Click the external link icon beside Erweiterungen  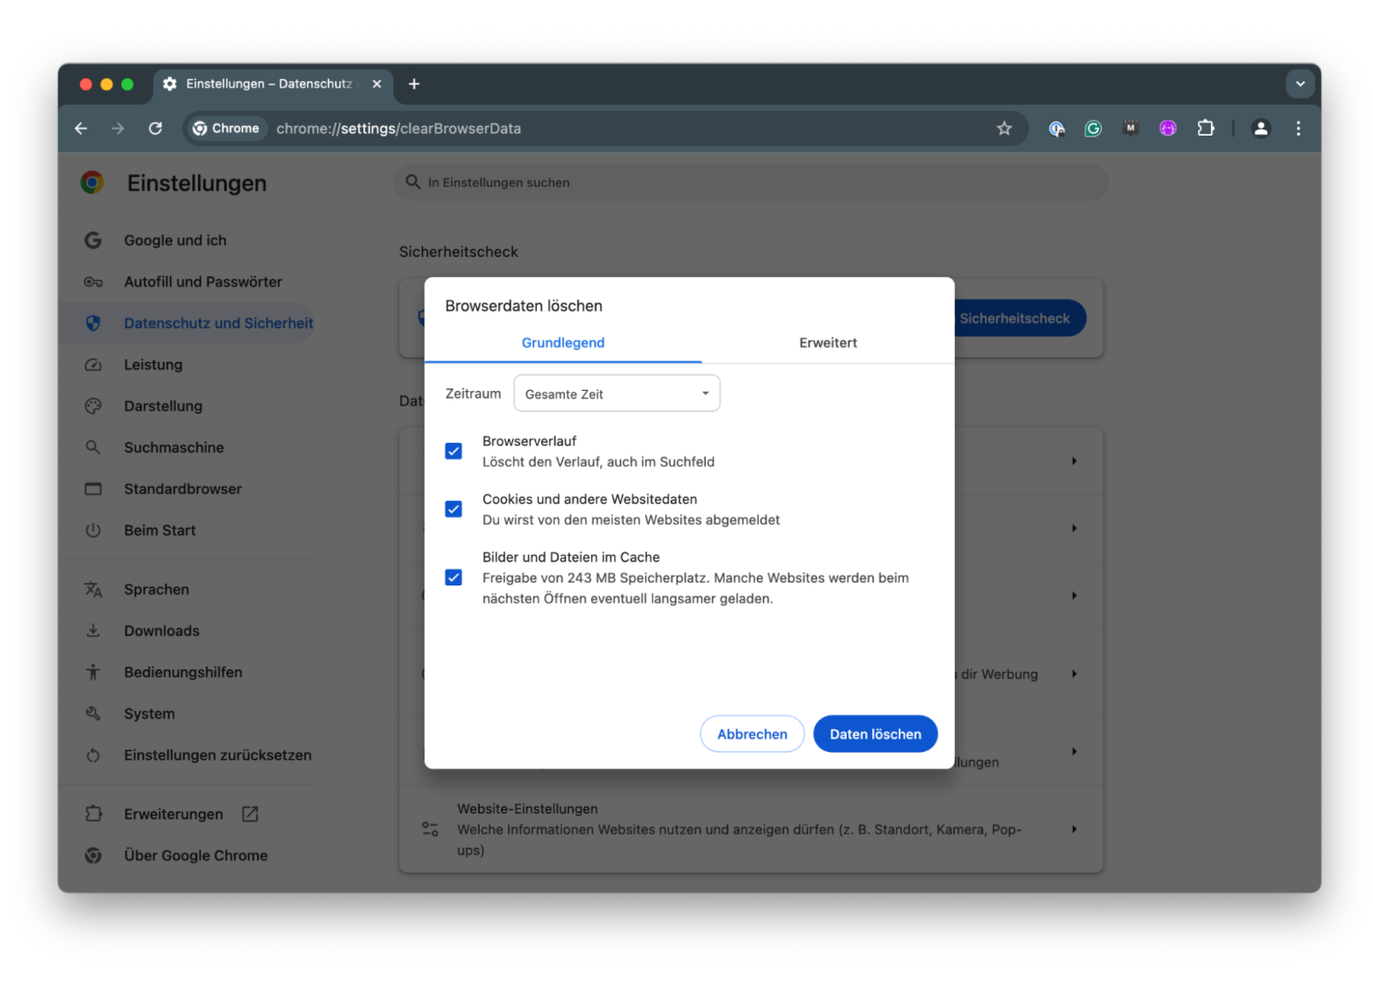[x=250, y=814]
